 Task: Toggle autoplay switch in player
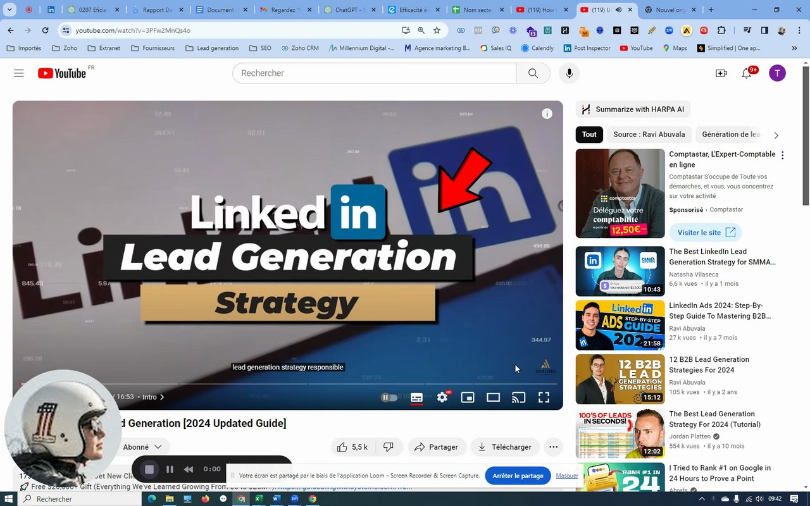pos(389,397)
